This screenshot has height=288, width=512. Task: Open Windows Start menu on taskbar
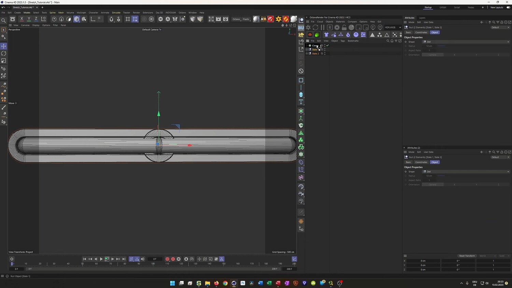click(x=172, y=283)
